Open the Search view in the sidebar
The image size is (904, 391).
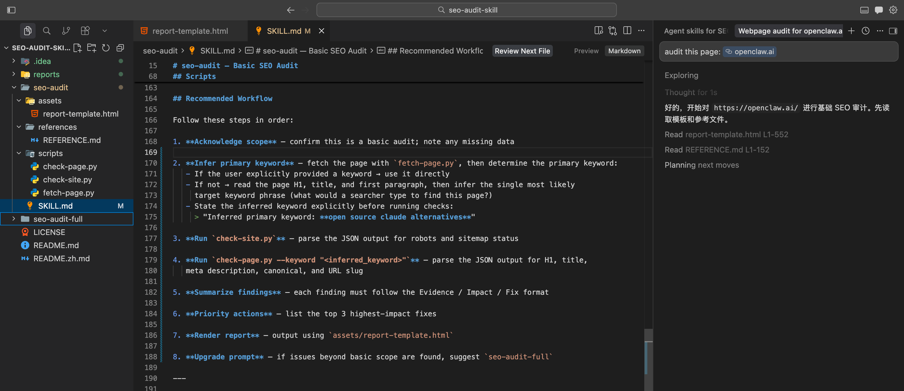(x=47, y=31)
